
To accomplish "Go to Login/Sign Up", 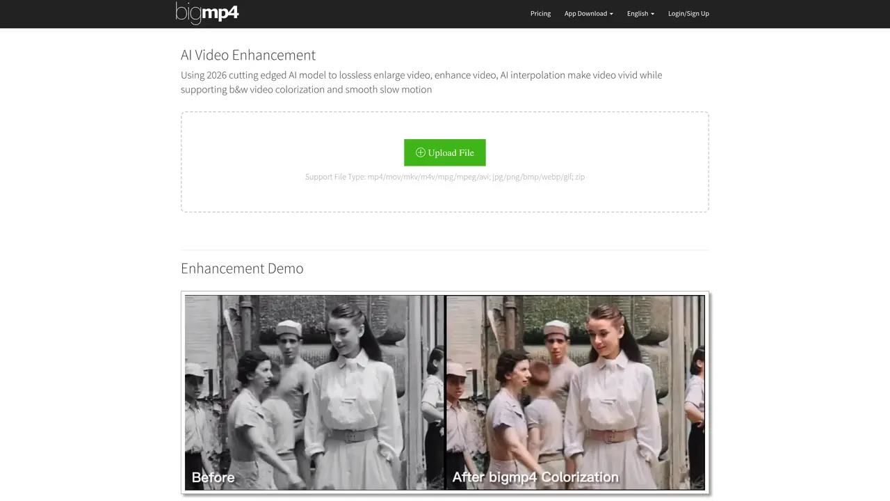I will tap(688, 13).
